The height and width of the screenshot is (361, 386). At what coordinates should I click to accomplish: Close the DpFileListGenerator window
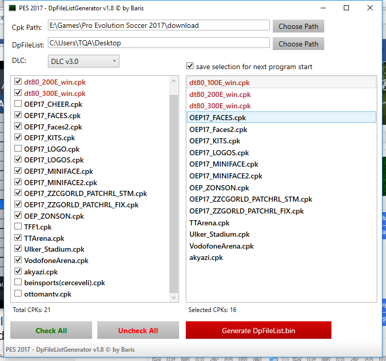370,8
